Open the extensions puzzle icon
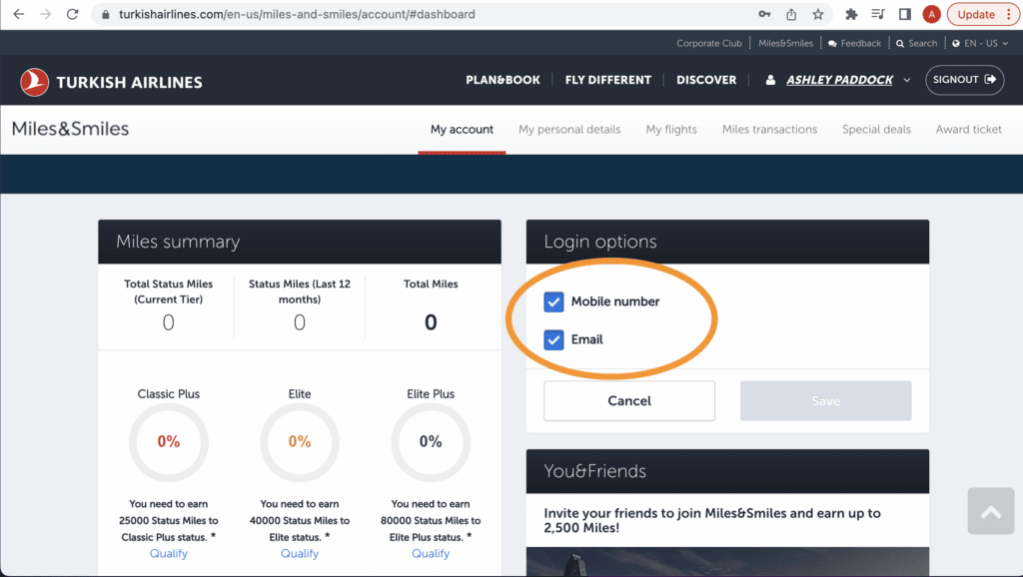Viewport: 1023px width, 577px height. click(x=851, y=14)
